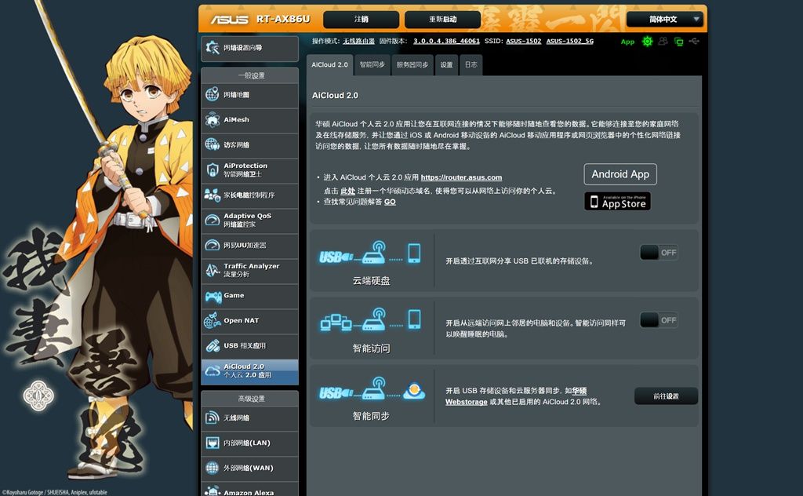
Task: Click the 前往设置 go to settings button
Action: click(x=666, y=396)
